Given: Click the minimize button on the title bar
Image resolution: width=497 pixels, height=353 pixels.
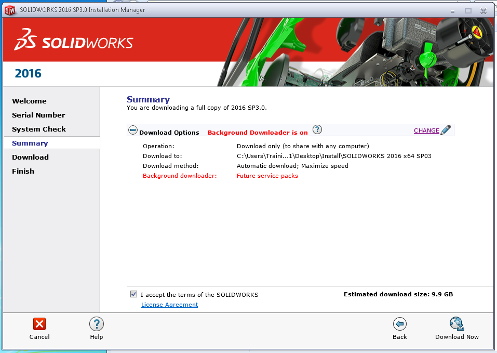Looking at the screenshot, I should (x=452, y=10).
